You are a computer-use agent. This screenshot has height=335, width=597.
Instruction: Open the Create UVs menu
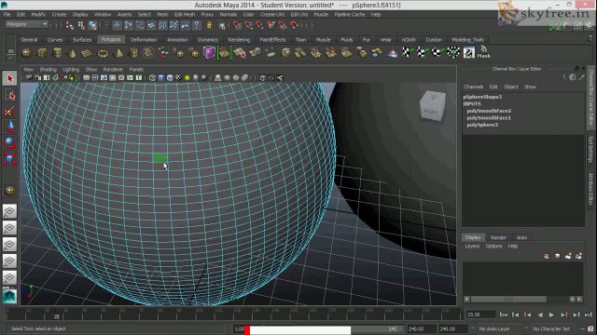(272, 15)
